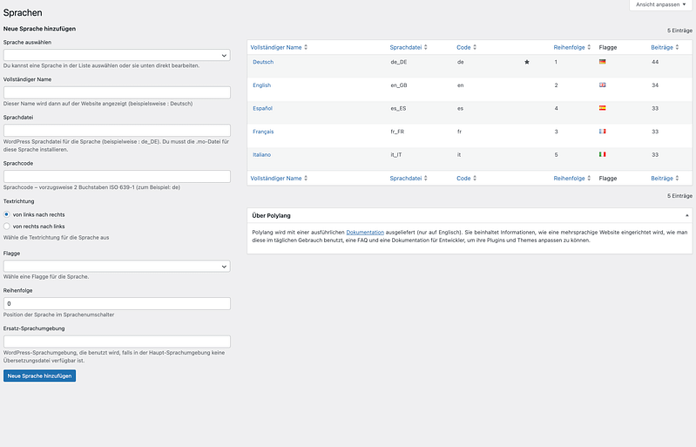Open the Flagge selection dropdown
Viewport: 696px width, 447px height.
pyautogui.click(x=117, y=267)
